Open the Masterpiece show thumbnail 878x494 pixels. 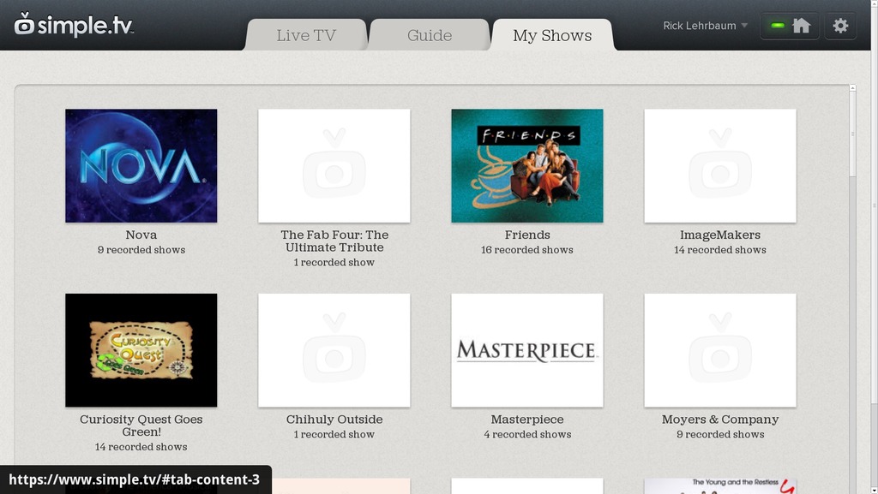(527, 350)
